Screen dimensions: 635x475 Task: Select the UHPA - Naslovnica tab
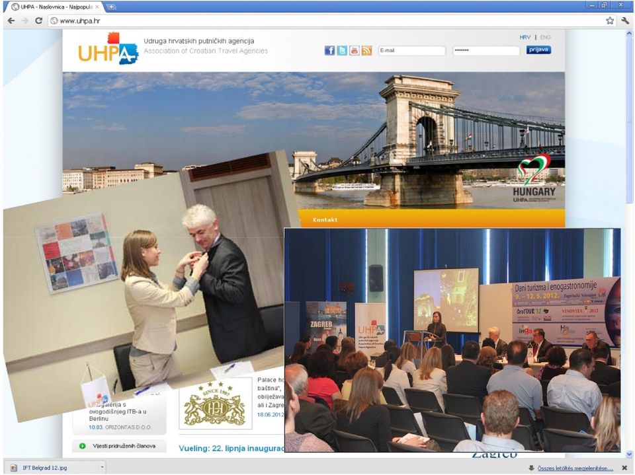tap(53, 7)
